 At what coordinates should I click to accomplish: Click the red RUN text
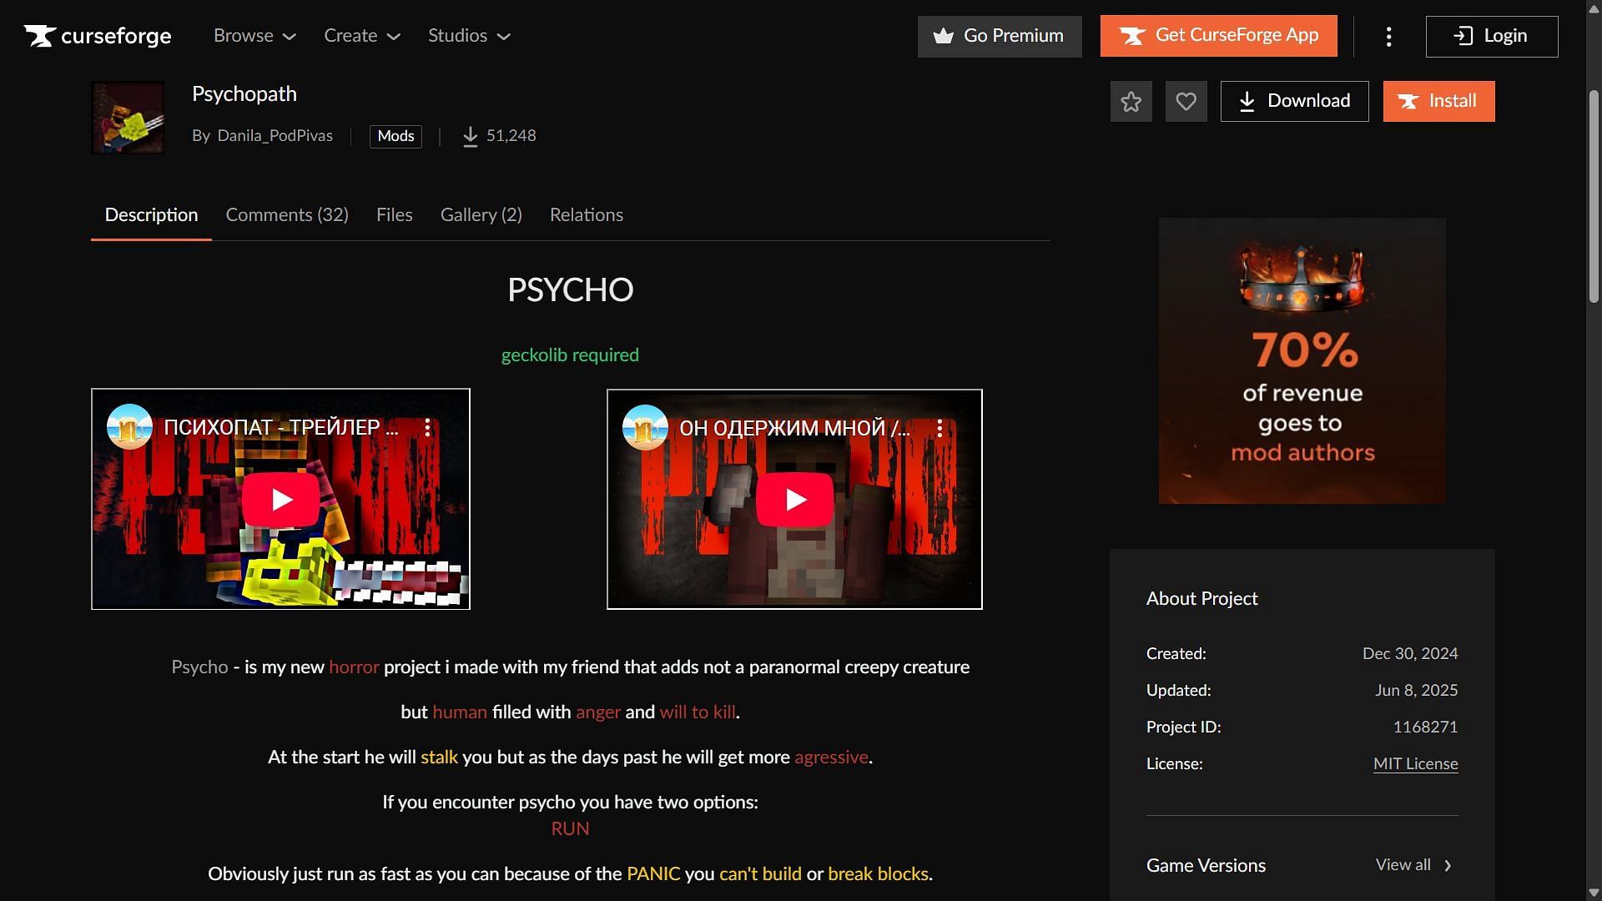pyautogui.click(x=570, y=829)
